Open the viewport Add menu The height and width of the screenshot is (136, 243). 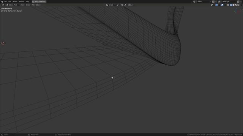[x=33, y=5]
